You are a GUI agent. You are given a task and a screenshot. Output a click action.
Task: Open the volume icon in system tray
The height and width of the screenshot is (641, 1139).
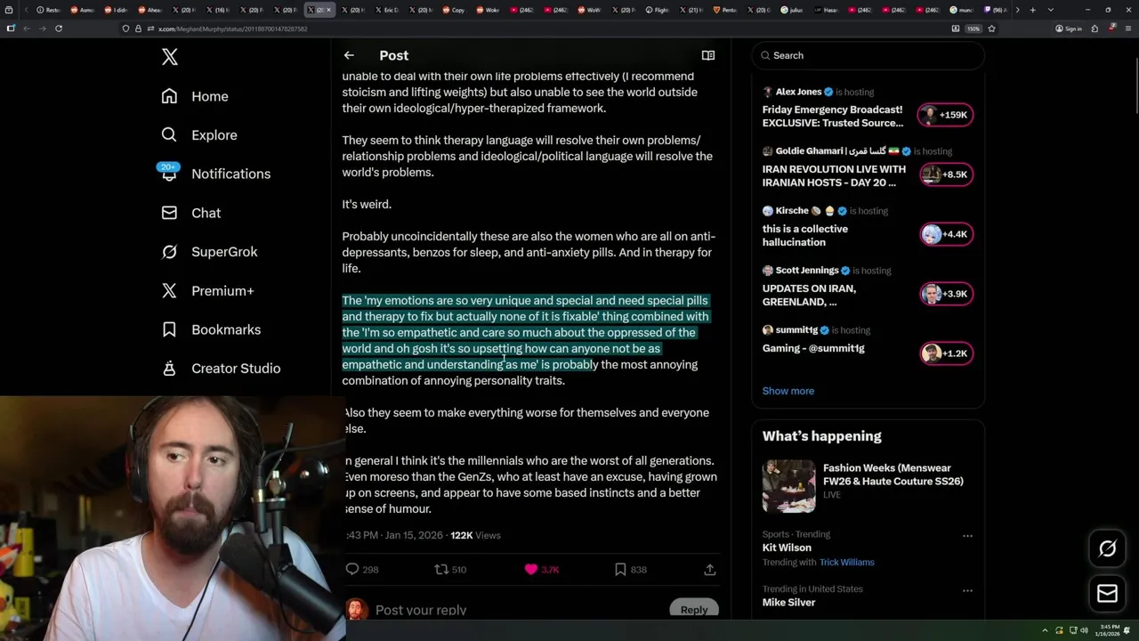tap(1084, 630)
